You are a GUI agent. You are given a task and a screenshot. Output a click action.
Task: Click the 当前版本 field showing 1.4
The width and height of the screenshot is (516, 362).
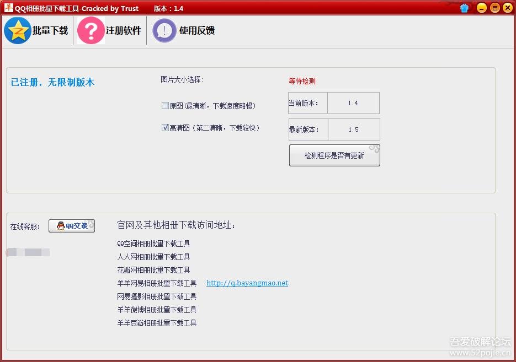pyautogui.click(x=353, y=103)
